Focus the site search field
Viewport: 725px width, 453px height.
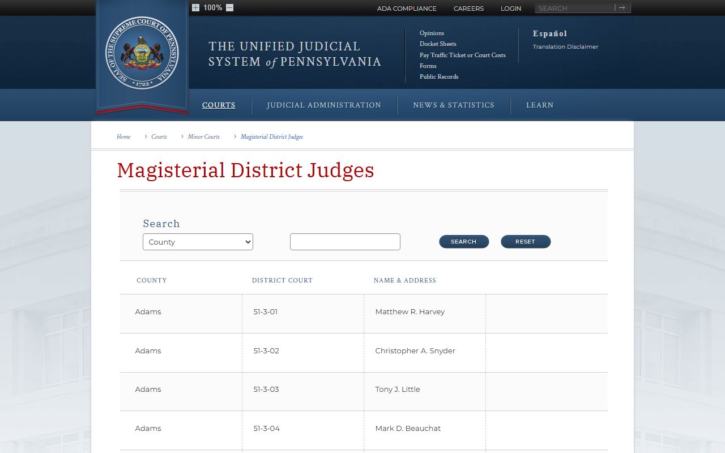575,8
